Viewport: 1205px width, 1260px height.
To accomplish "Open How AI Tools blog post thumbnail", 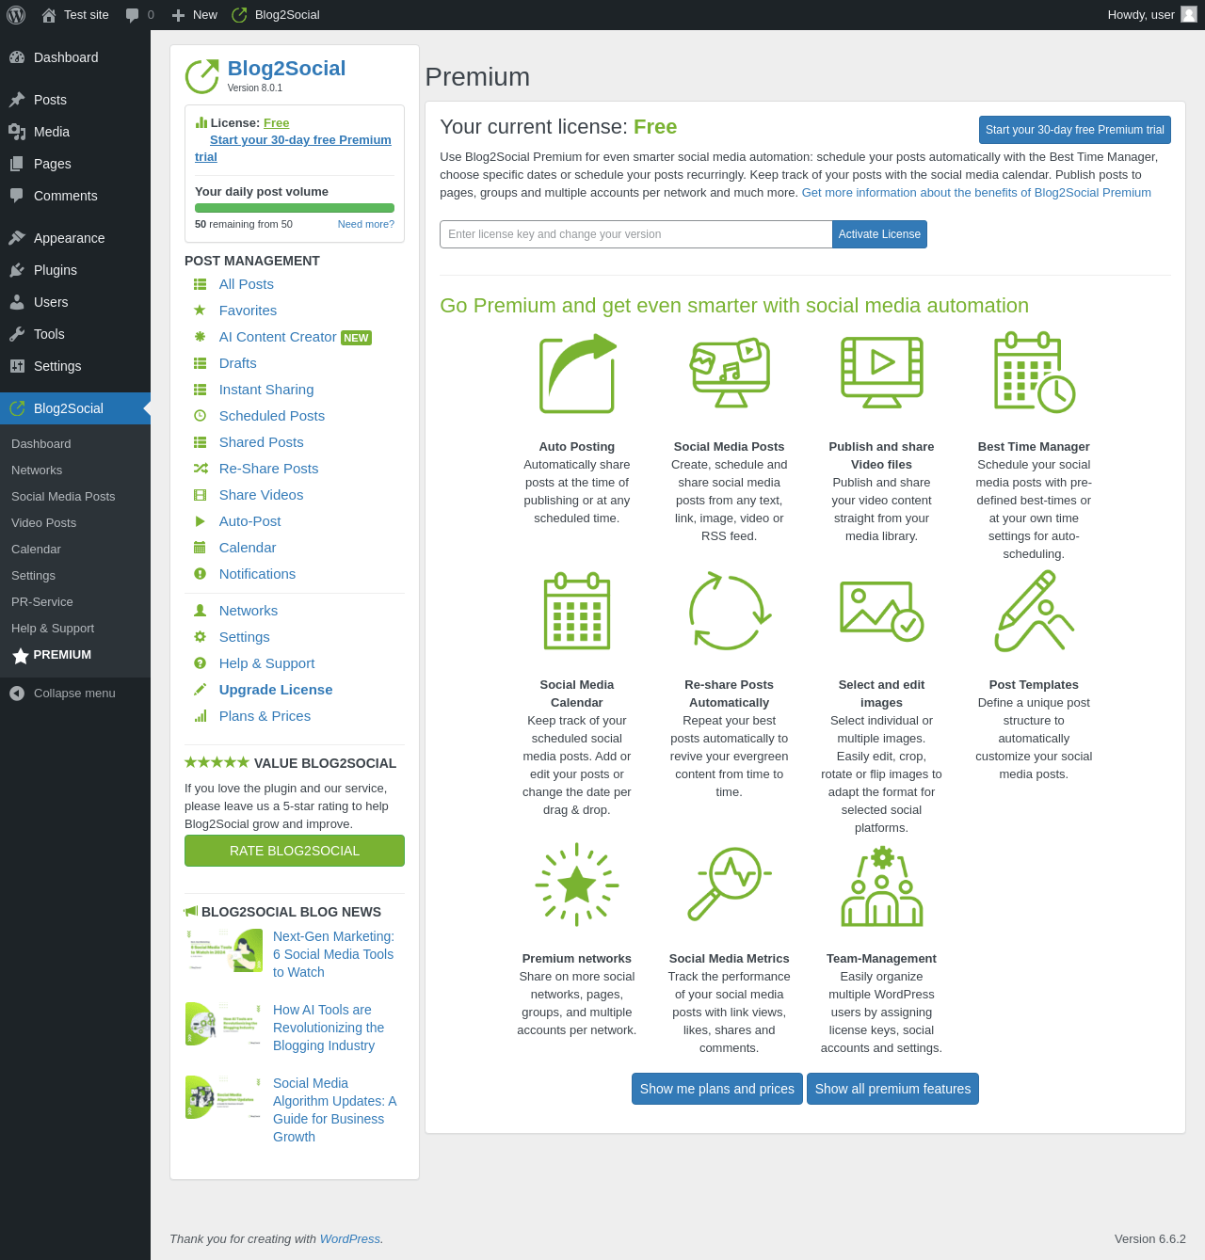I will 225,1024.
